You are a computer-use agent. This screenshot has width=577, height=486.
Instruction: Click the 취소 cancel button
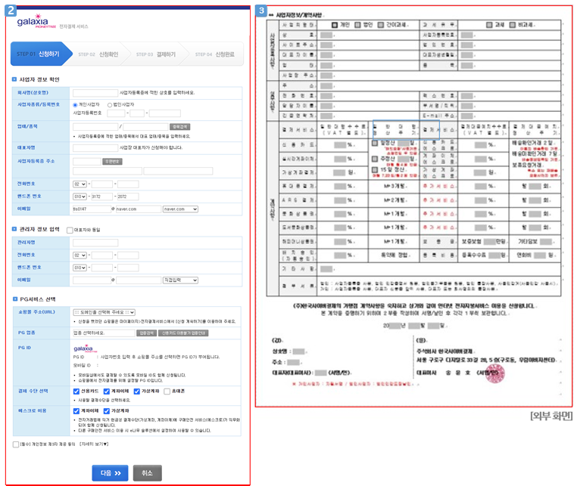pos(147,473)
